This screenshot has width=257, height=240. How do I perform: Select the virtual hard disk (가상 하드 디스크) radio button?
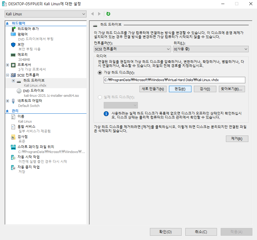pos(99,73)
